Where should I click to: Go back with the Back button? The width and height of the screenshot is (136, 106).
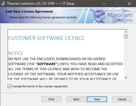click(x=77, y=99)
